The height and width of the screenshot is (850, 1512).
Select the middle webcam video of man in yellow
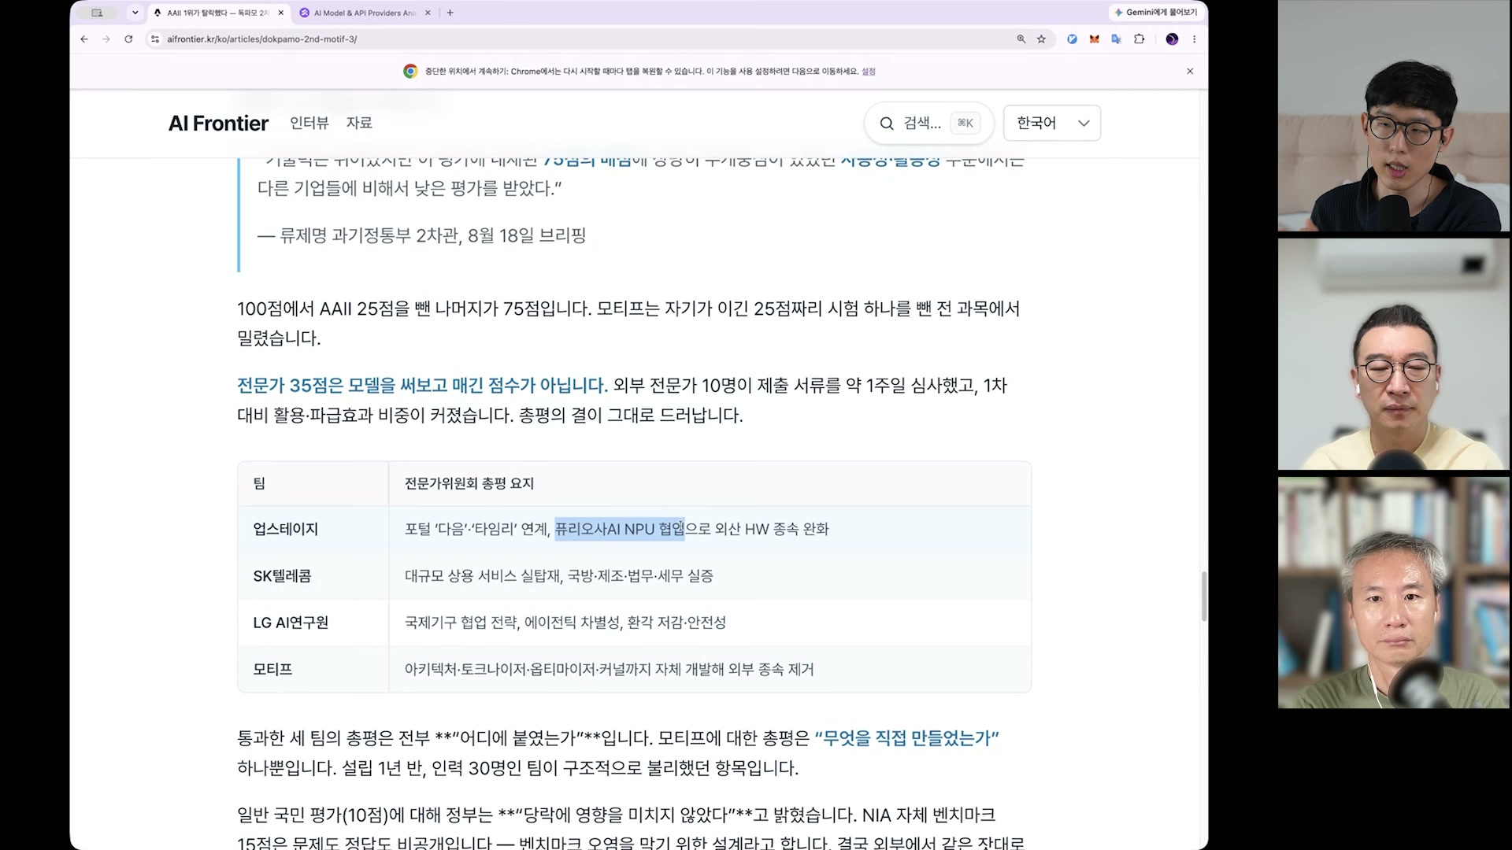(x=1394, y=354)
